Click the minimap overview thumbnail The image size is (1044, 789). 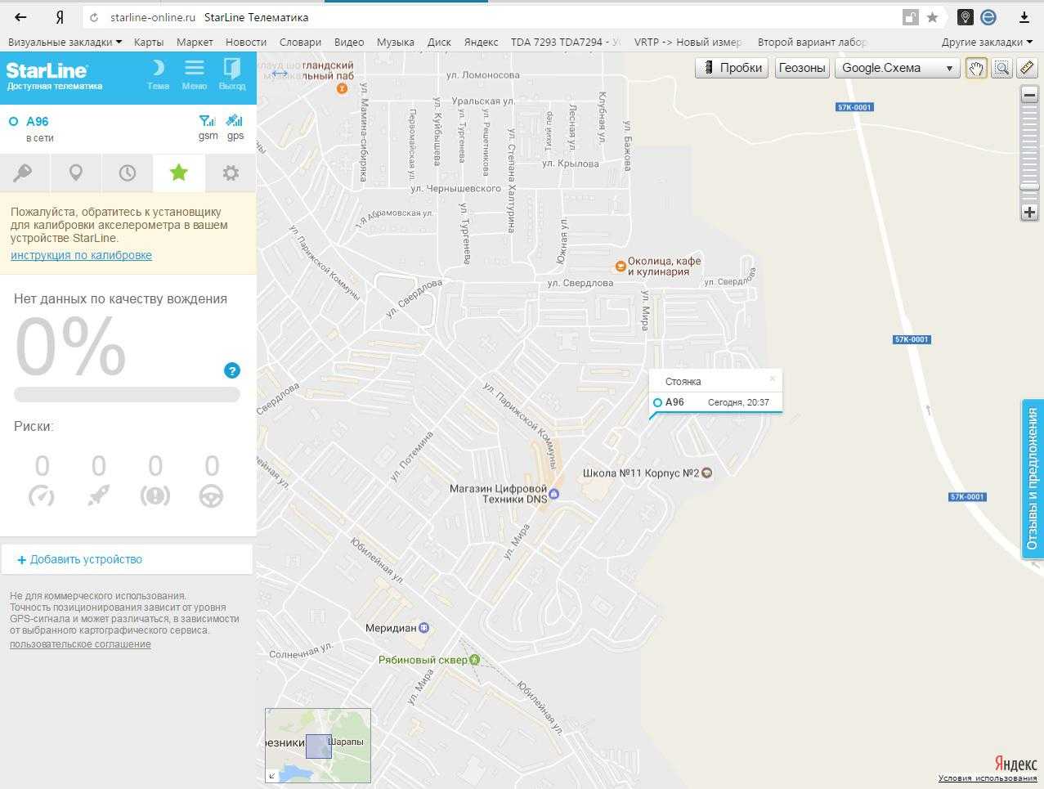[x=318, y=746]
